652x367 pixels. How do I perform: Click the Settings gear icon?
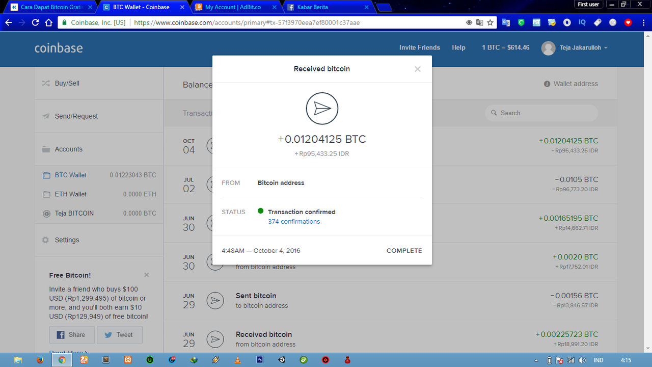(46, 240)
